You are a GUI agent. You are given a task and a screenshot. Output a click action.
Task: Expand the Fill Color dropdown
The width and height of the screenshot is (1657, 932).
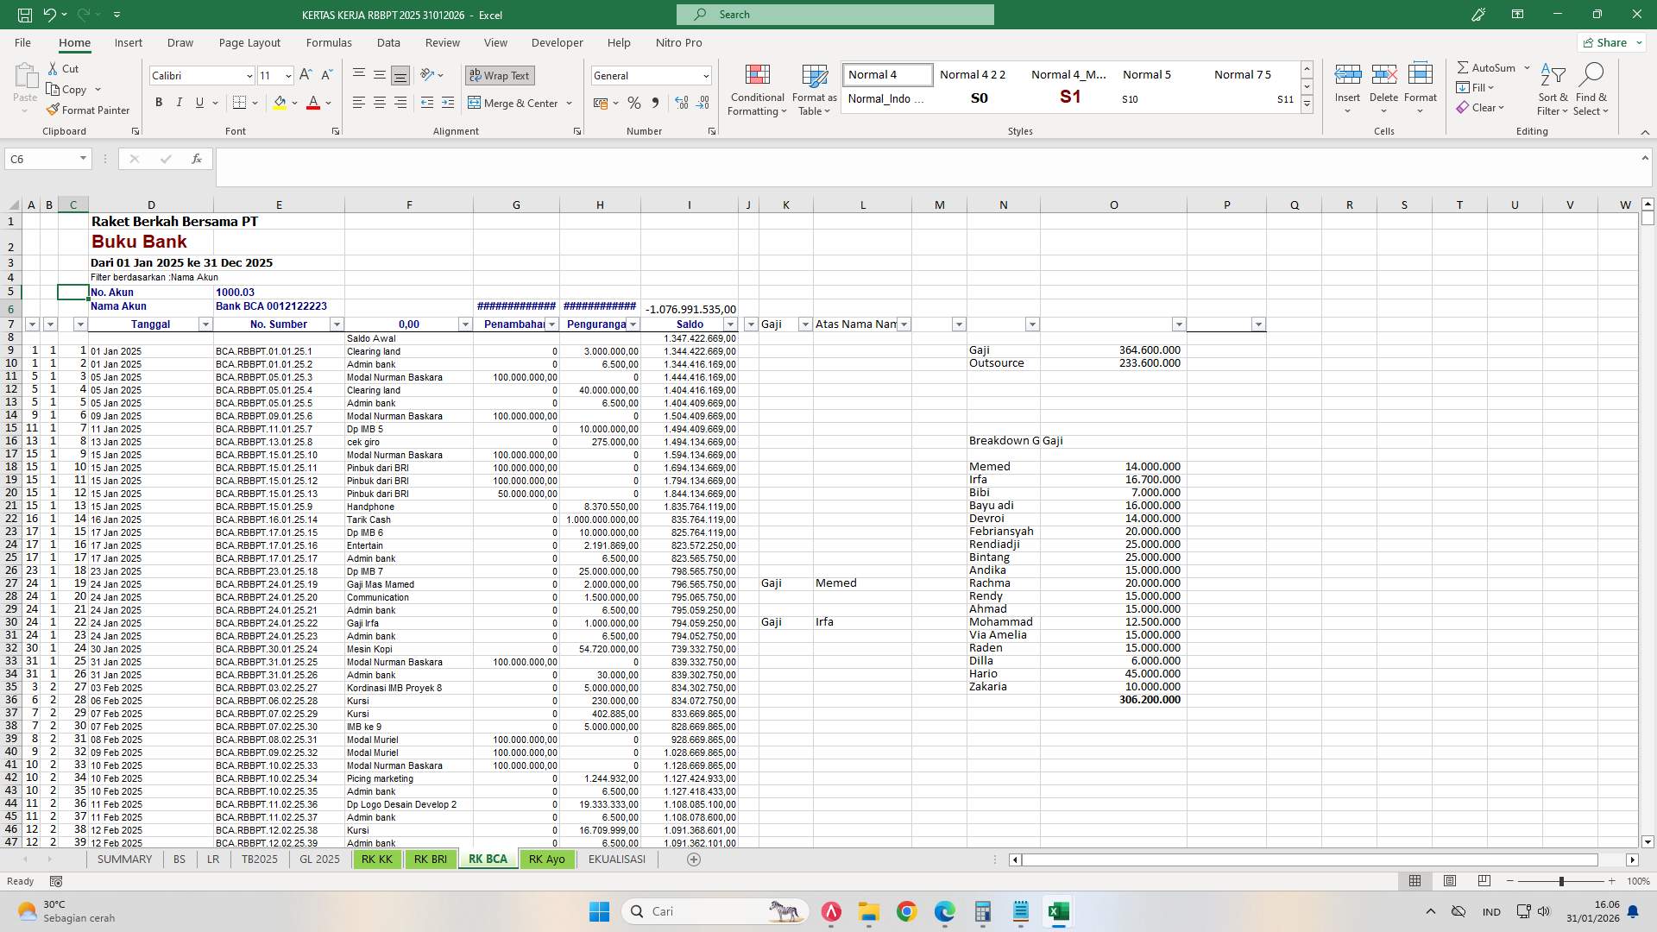tap(293, 103)
